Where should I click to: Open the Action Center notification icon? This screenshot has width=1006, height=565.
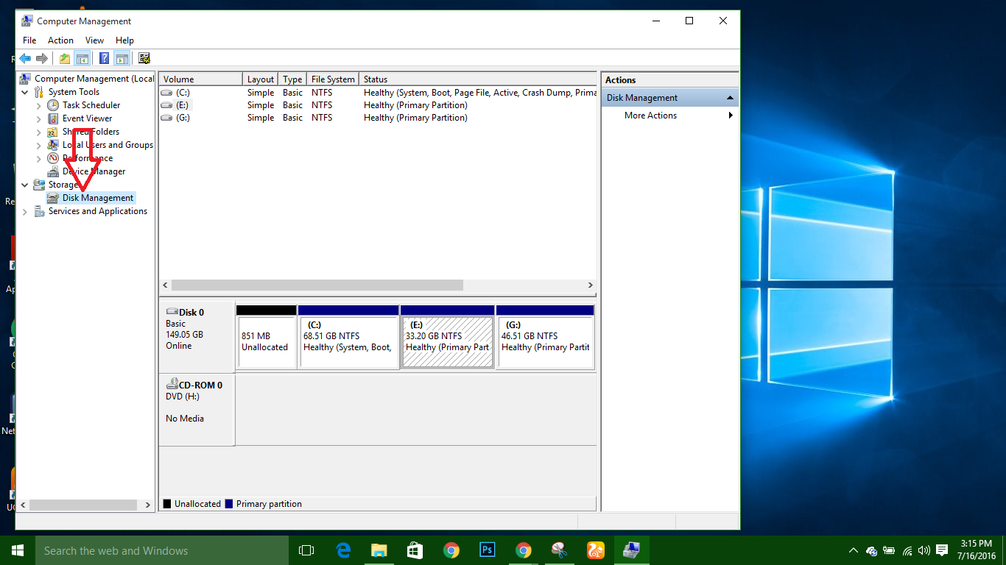[942, 550]
